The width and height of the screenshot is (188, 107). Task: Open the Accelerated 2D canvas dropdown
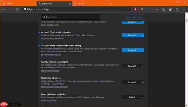tap(133, 82)
